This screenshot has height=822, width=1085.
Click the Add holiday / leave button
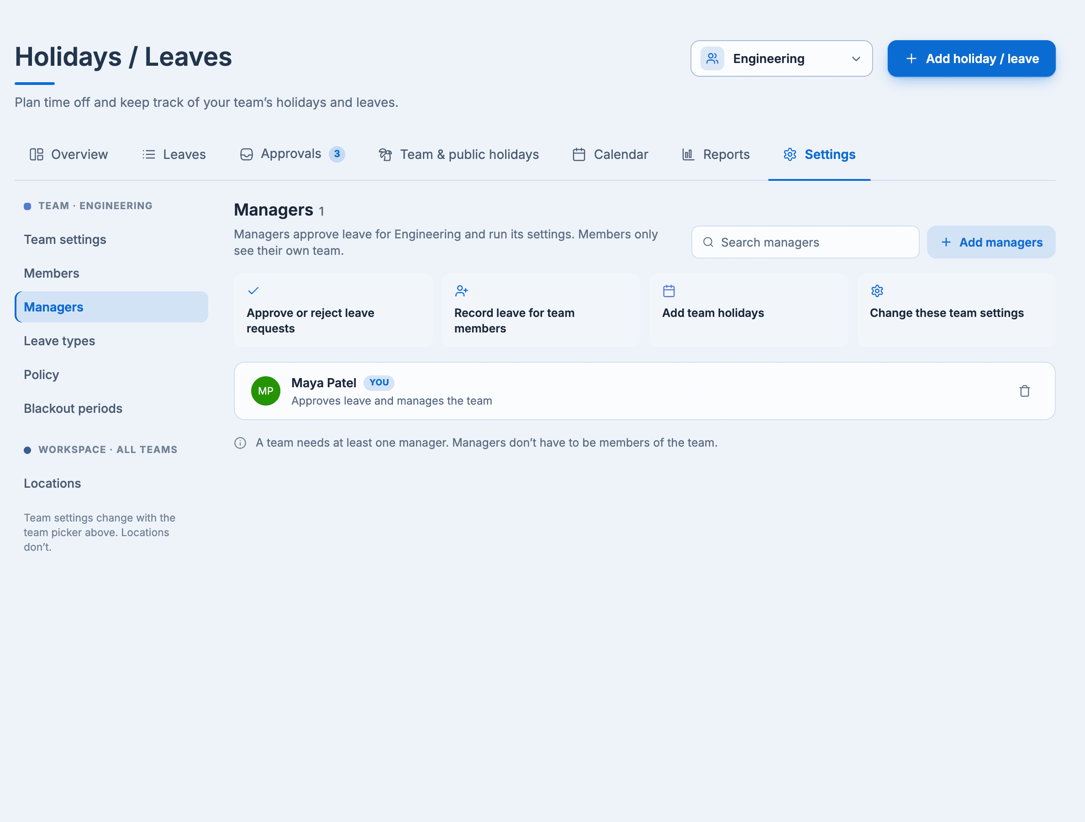tap(971, 59)
